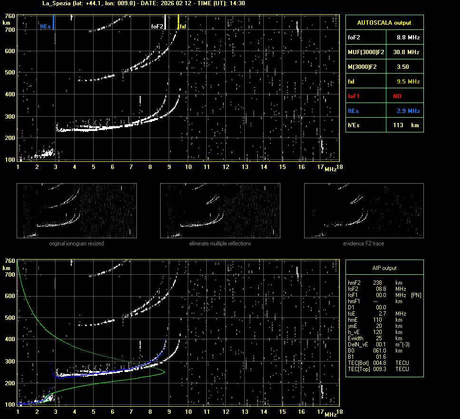Click the blue ftEs 2.9 MHz value

click(x=408, y=111)
